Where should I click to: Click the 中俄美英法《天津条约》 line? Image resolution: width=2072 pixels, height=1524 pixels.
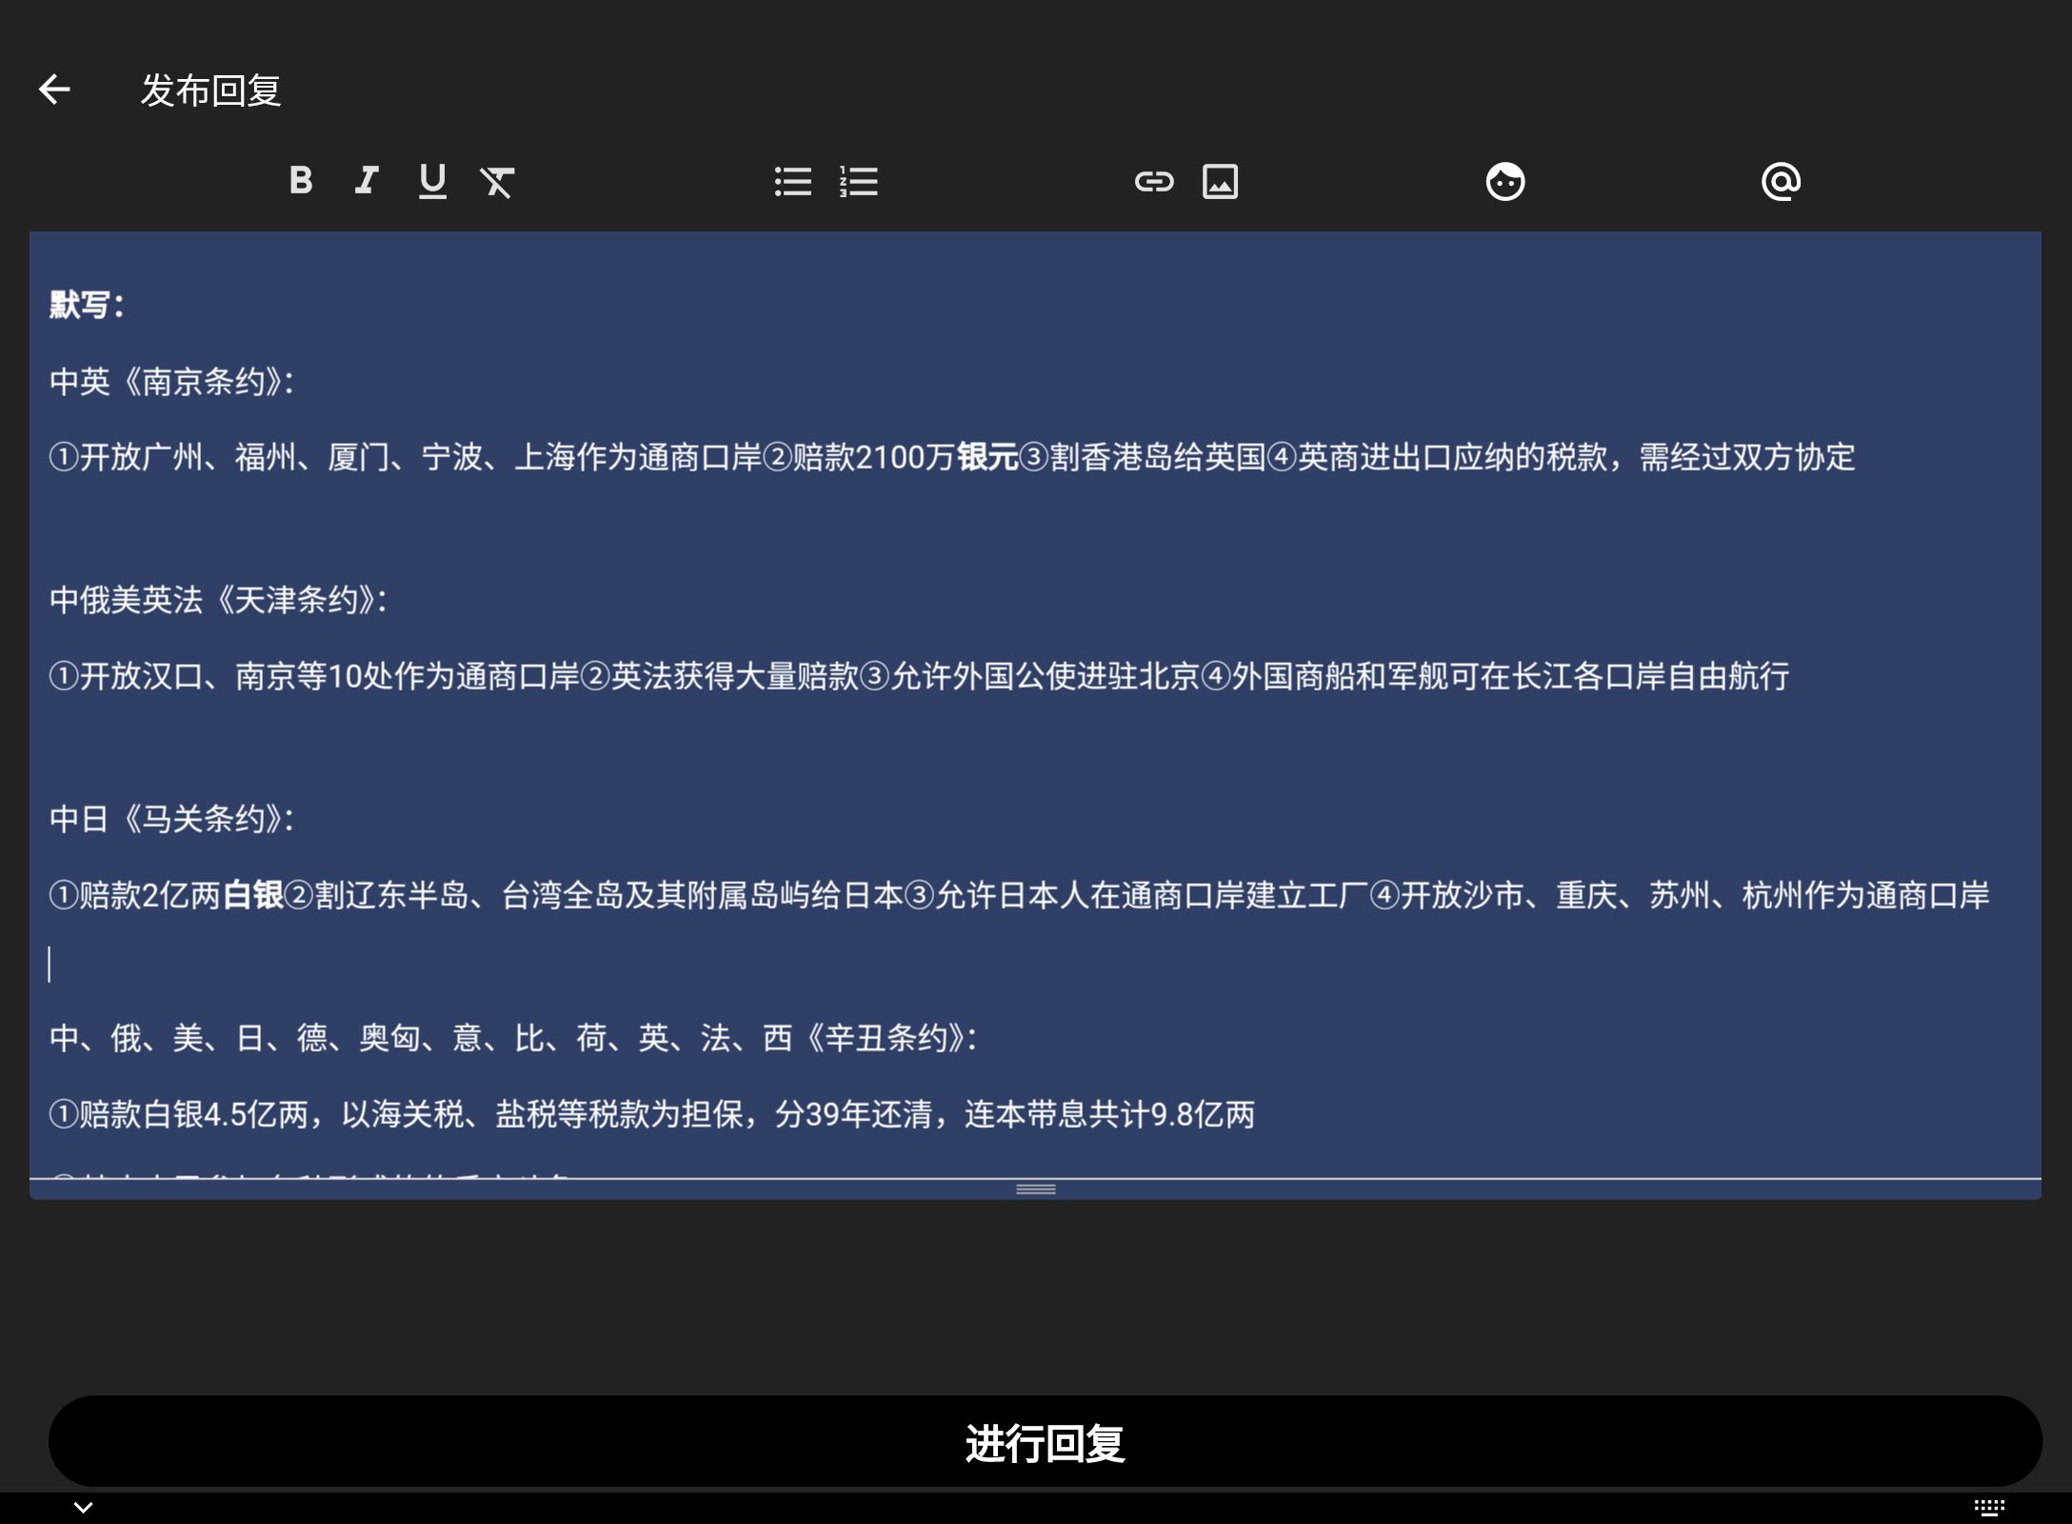coord(219,600)
